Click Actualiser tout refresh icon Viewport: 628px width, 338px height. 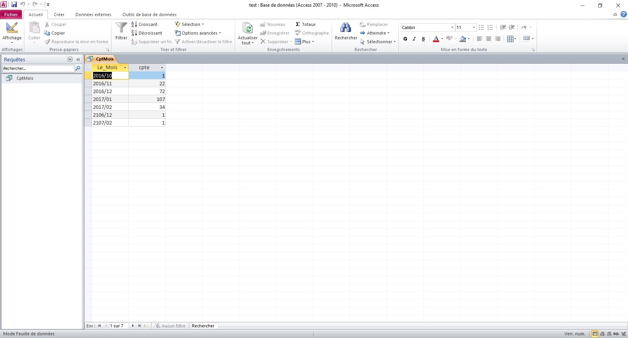(248, 28)
